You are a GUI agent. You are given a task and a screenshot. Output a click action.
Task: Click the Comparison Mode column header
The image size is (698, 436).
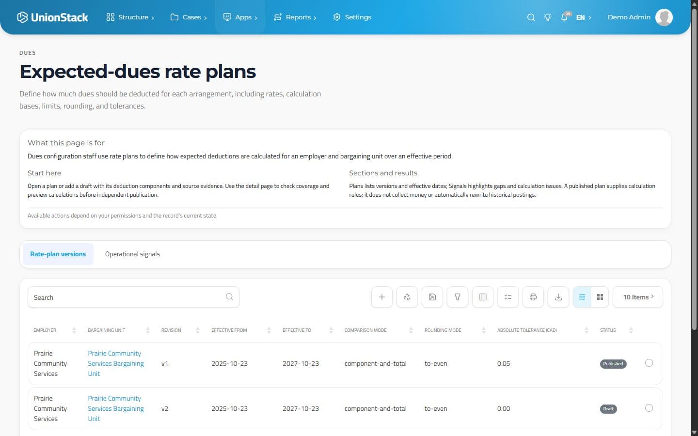pyautogui.click(x=365, y=330)
